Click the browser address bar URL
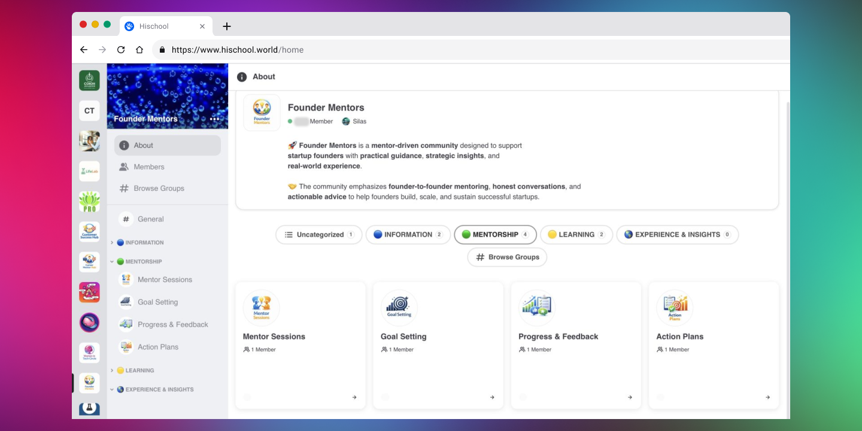The image size is (862, 431). pos(238,50)
